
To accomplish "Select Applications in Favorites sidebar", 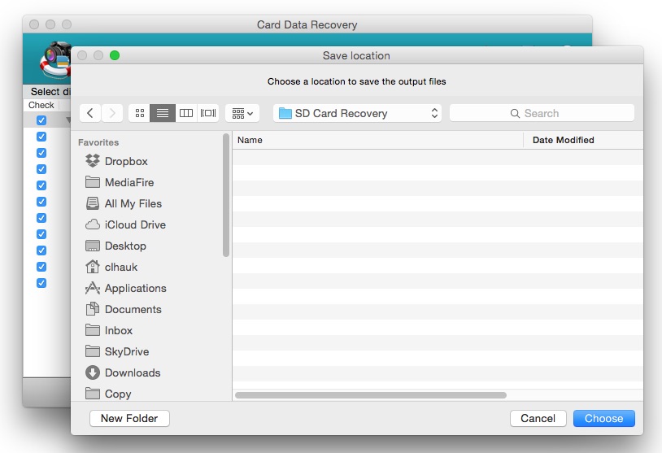I will point(135,288).
